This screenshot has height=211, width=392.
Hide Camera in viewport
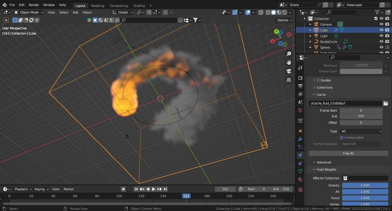[x=381, y=24]
